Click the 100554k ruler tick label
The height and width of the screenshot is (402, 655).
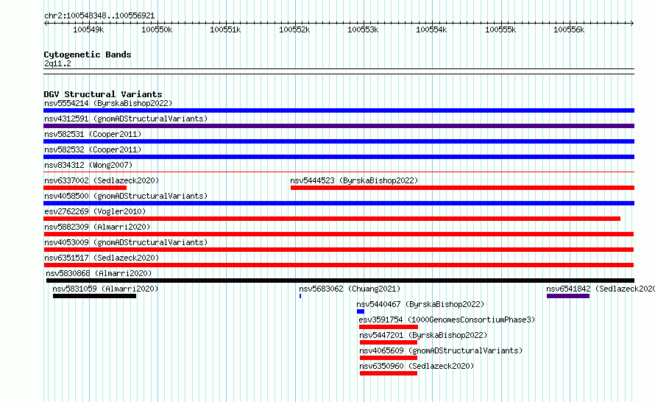431,29
